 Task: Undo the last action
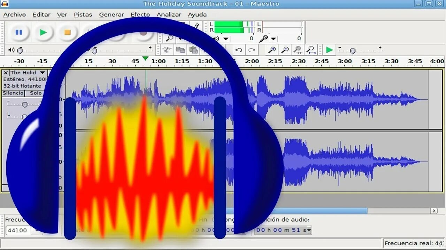point(239,50)
